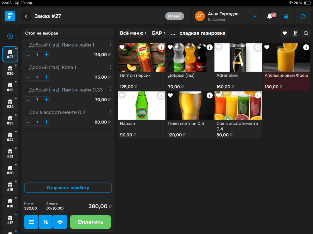Open menu search magnifier icon
The width and height of the screenshot is (313, 234).
(x=306, y=33)
